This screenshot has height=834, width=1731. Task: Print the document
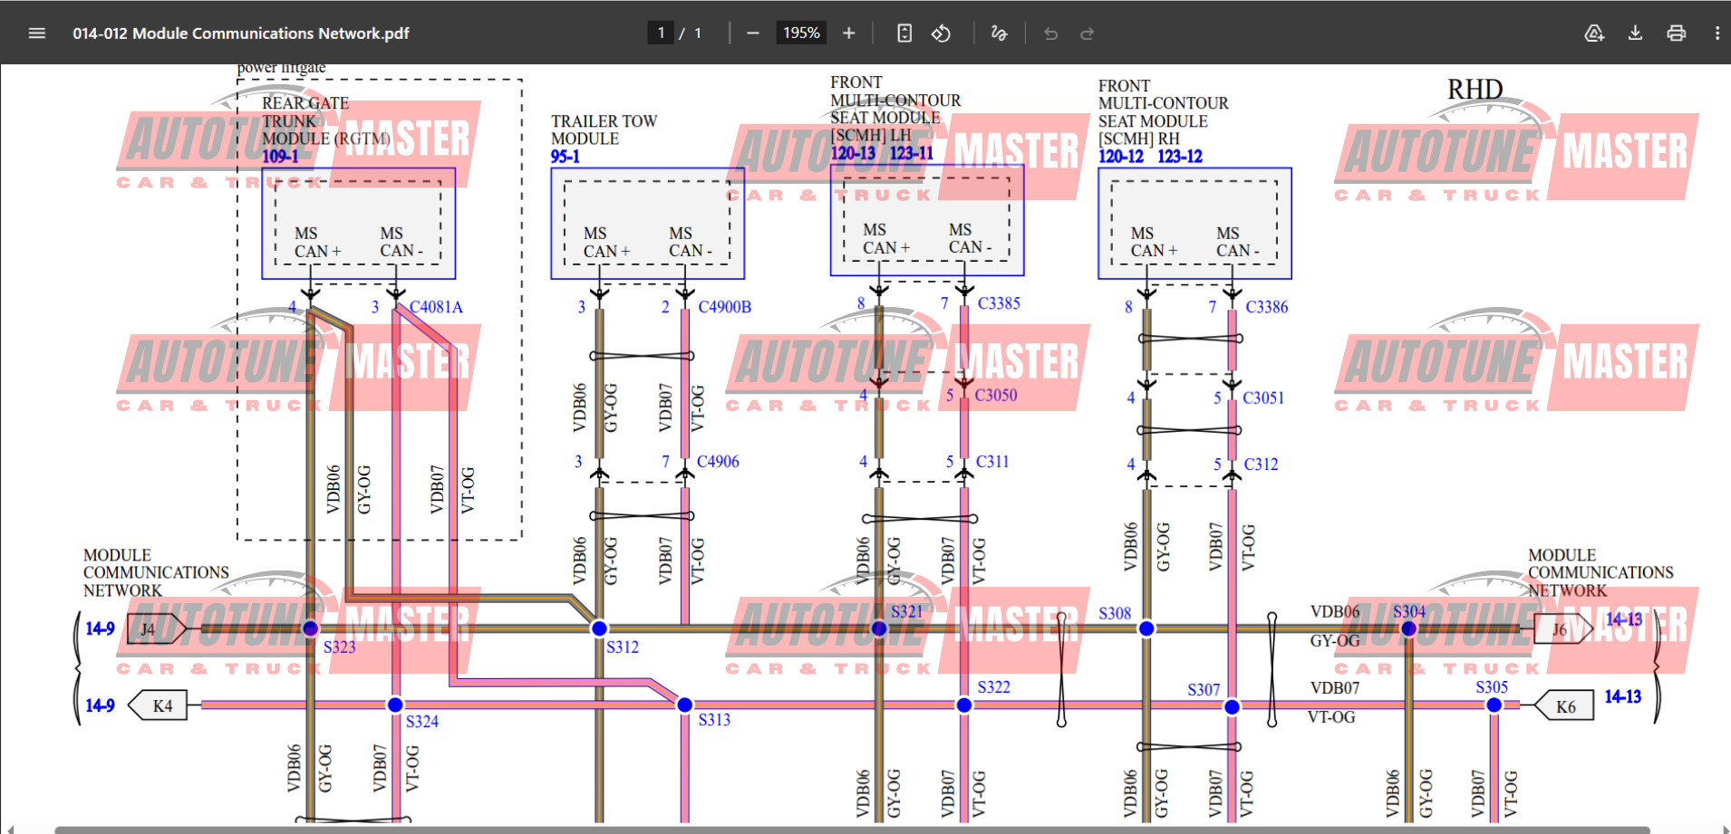(x=1676, y=34)
